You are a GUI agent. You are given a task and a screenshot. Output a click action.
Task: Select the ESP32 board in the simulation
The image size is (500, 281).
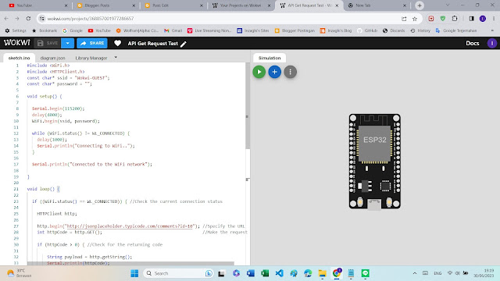[x=375, y=162]
